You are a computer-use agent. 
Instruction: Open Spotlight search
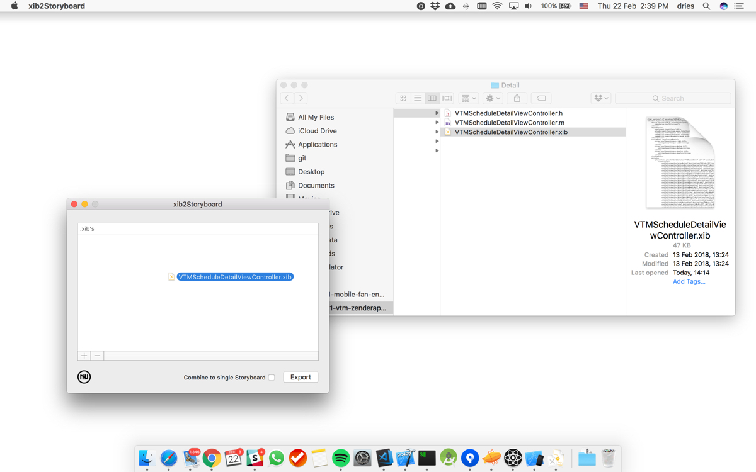pyautogui.click(x=707, y=6)
